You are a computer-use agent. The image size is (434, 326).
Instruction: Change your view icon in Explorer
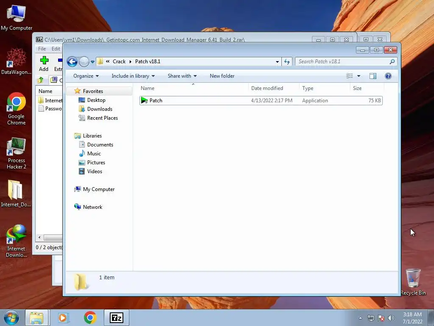[x=350, y=76]
